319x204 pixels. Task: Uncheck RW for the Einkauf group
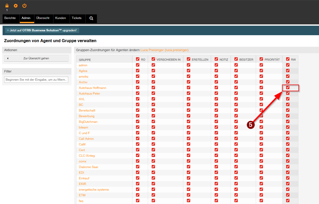[x=288, y=178]
